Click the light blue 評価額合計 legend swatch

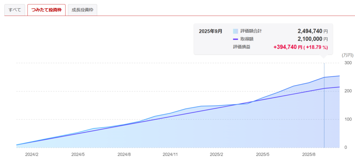[236, 31]
